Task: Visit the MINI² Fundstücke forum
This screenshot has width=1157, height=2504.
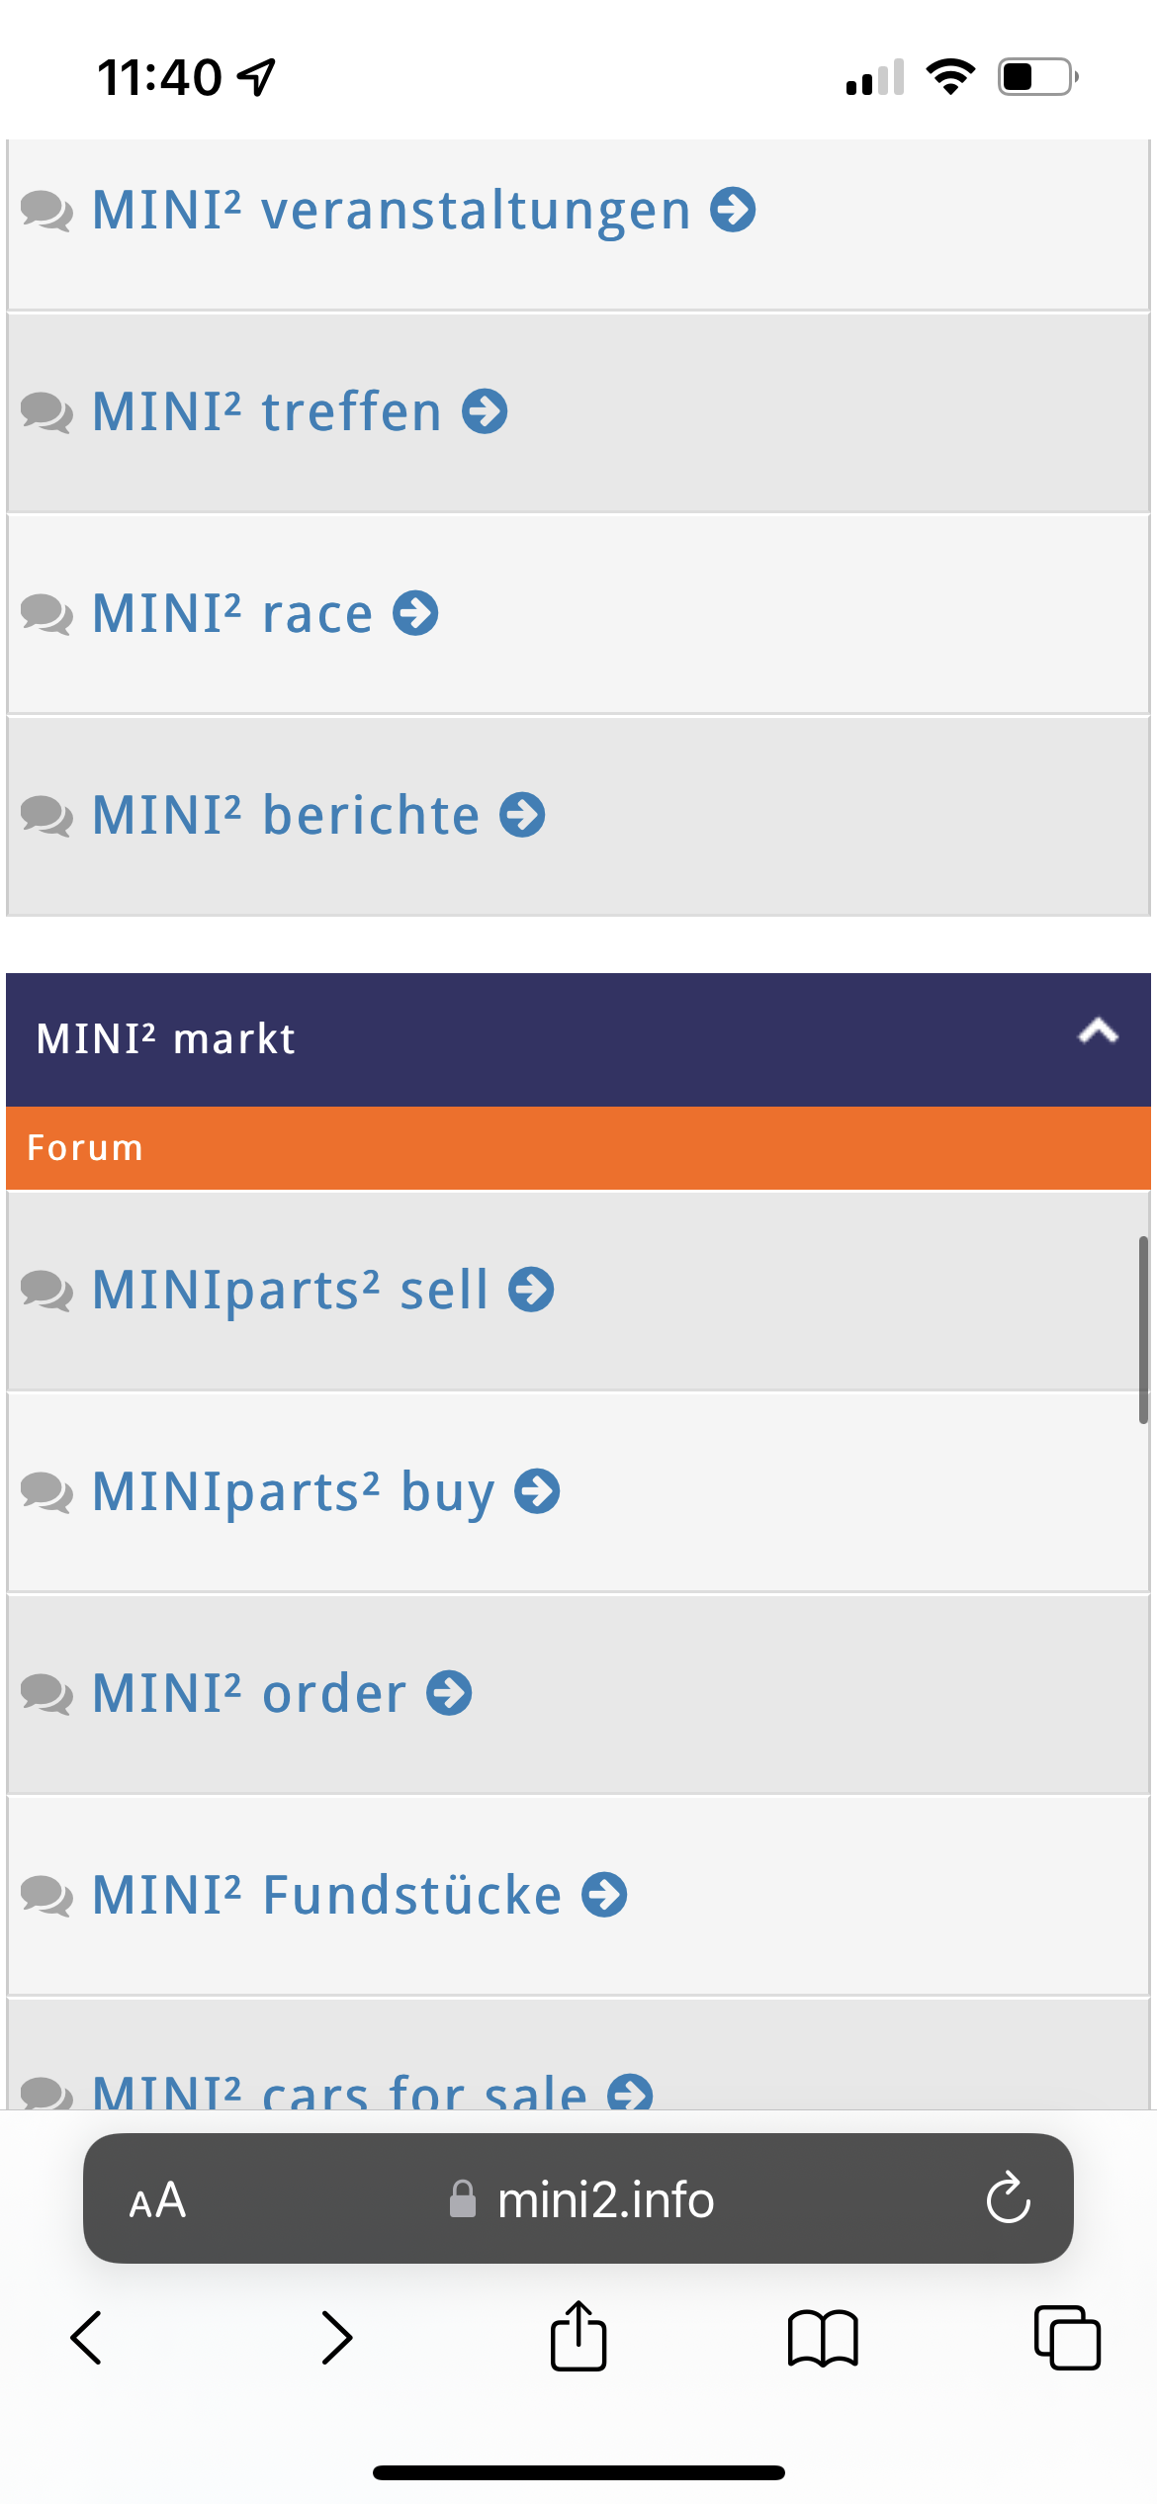Action: (x=326, y=1895)
